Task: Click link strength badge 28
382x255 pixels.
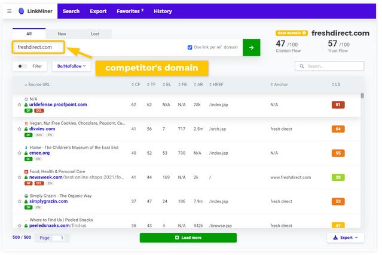Action: pos(338,177)
